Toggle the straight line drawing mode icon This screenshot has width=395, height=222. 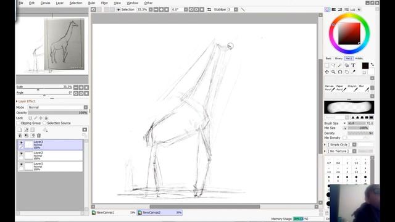pyautogui.click(x=243, y=10)
